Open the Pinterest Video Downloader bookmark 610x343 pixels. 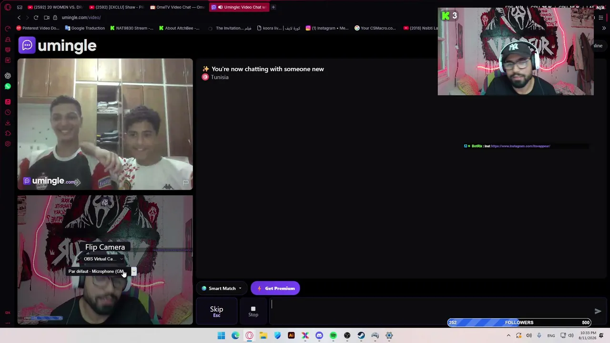tap(38, 28)
